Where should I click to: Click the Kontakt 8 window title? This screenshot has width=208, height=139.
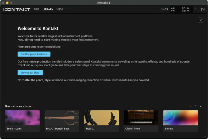coord(104,3)
